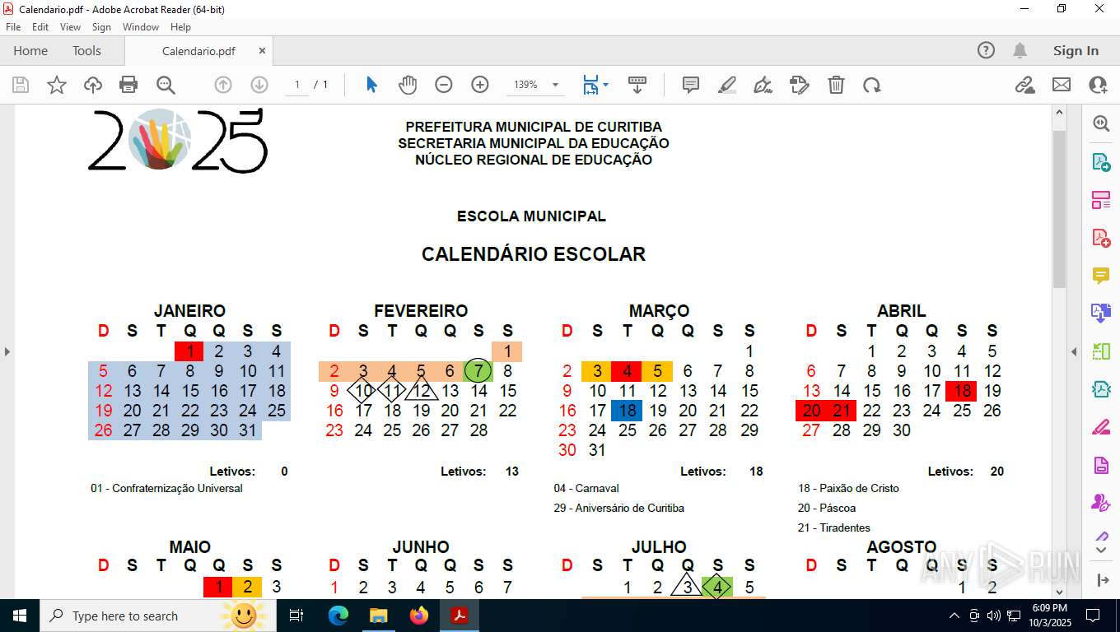Click the delete trash icon

pos(836,85)
